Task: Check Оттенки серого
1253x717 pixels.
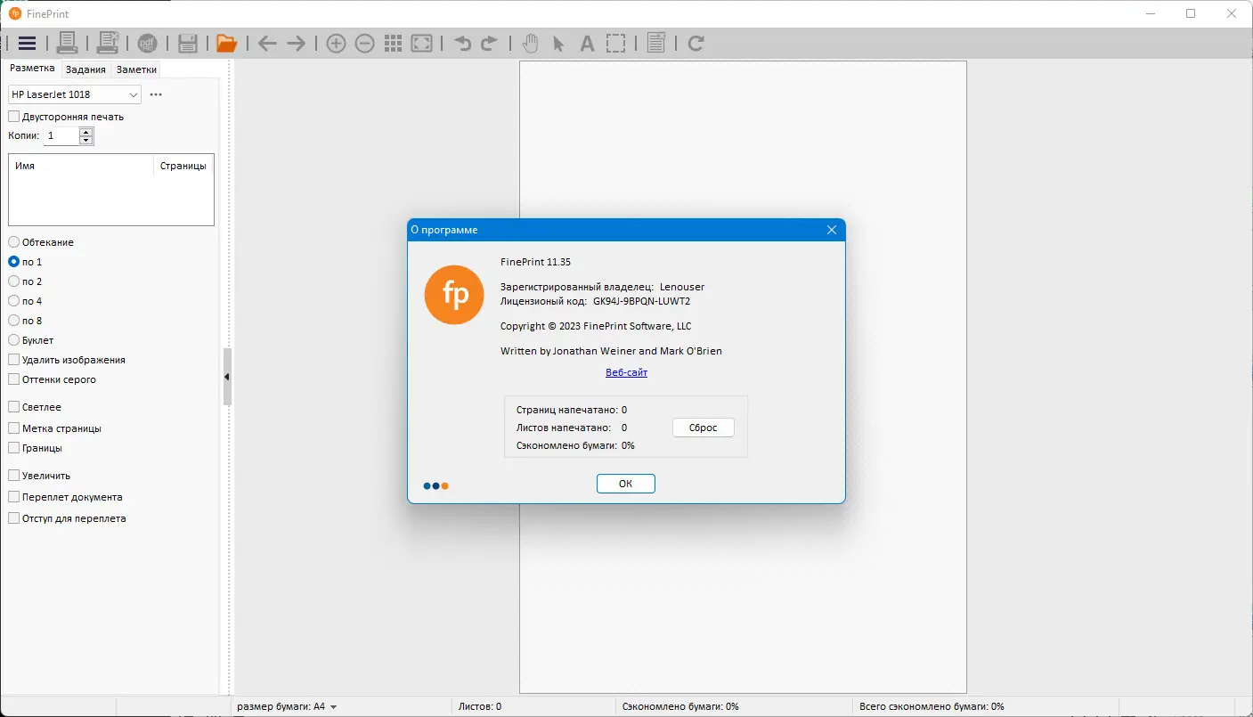Action: tap(14, 379)
